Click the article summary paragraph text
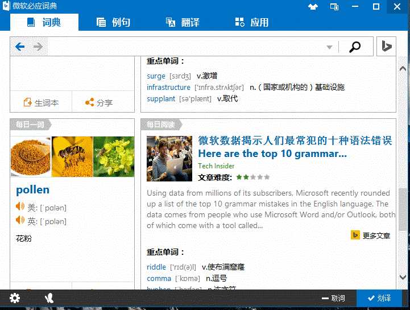This screenshot has height=310, width=410. [x=271, y=209]
